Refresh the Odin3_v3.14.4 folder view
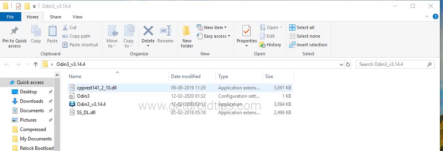 point(348,64)
